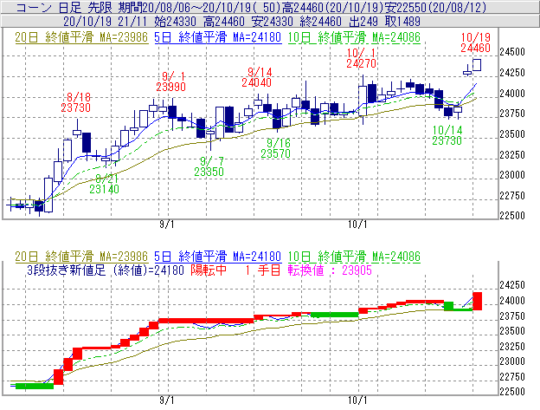This screenshot has height=410, width=540.
Task: Select the 10/1 24270 high label
Action: [x=361, y=58]
